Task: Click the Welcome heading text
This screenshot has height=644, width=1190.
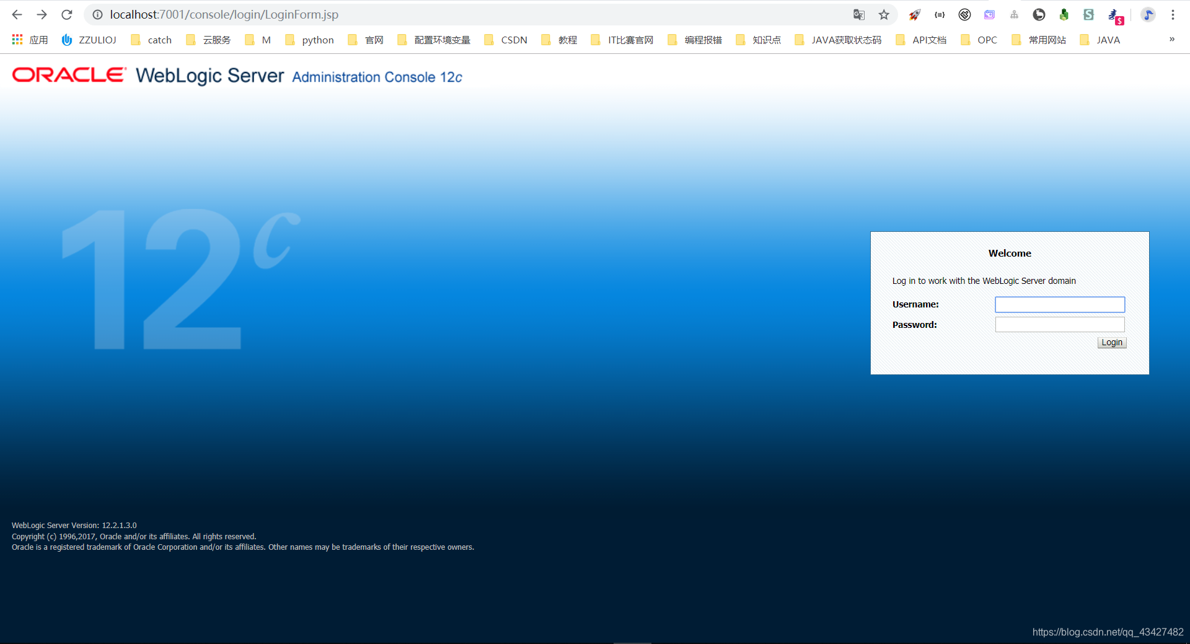Action: 1010,254
